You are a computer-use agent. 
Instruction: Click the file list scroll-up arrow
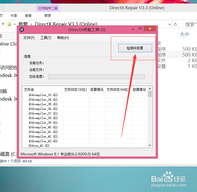coord(150,89)
